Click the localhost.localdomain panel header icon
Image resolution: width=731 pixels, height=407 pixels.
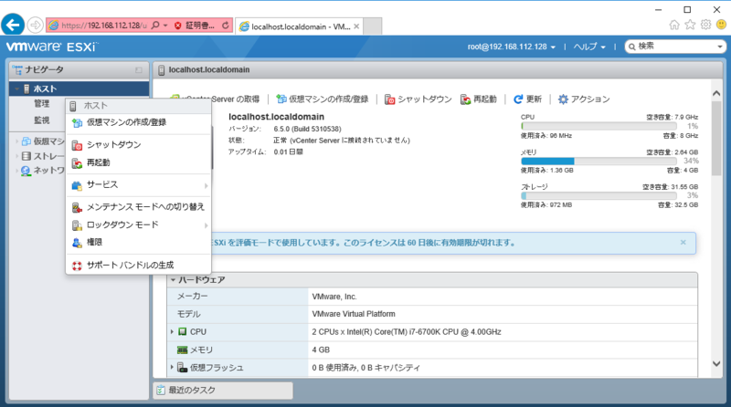point(162,70)
